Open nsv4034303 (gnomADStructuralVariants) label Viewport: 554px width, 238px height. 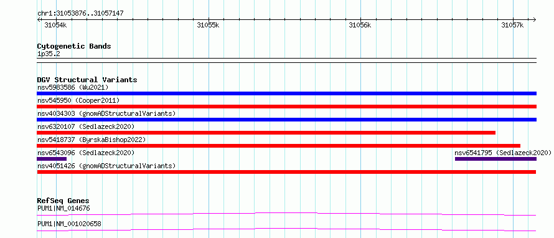[106, 113]
